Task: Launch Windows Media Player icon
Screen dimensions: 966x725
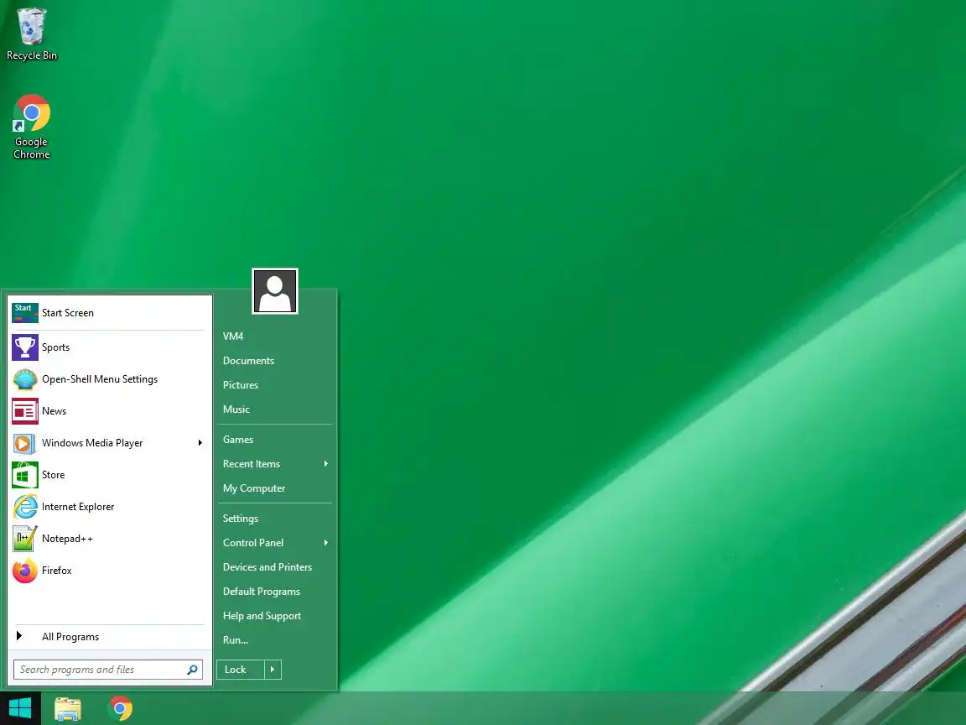Action: (x=24, y=443)
